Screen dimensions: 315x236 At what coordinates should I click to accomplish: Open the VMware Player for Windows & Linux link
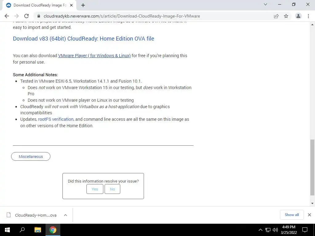coord(94,56)
